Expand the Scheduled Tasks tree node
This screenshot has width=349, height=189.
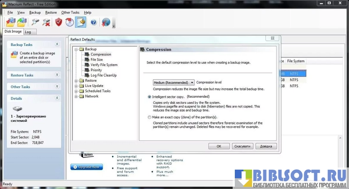coord(76,91)
